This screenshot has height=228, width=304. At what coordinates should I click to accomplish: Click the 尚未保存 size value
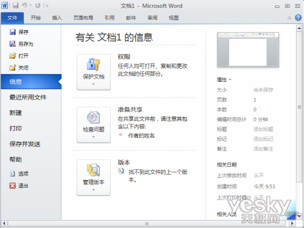coord(263,90)
